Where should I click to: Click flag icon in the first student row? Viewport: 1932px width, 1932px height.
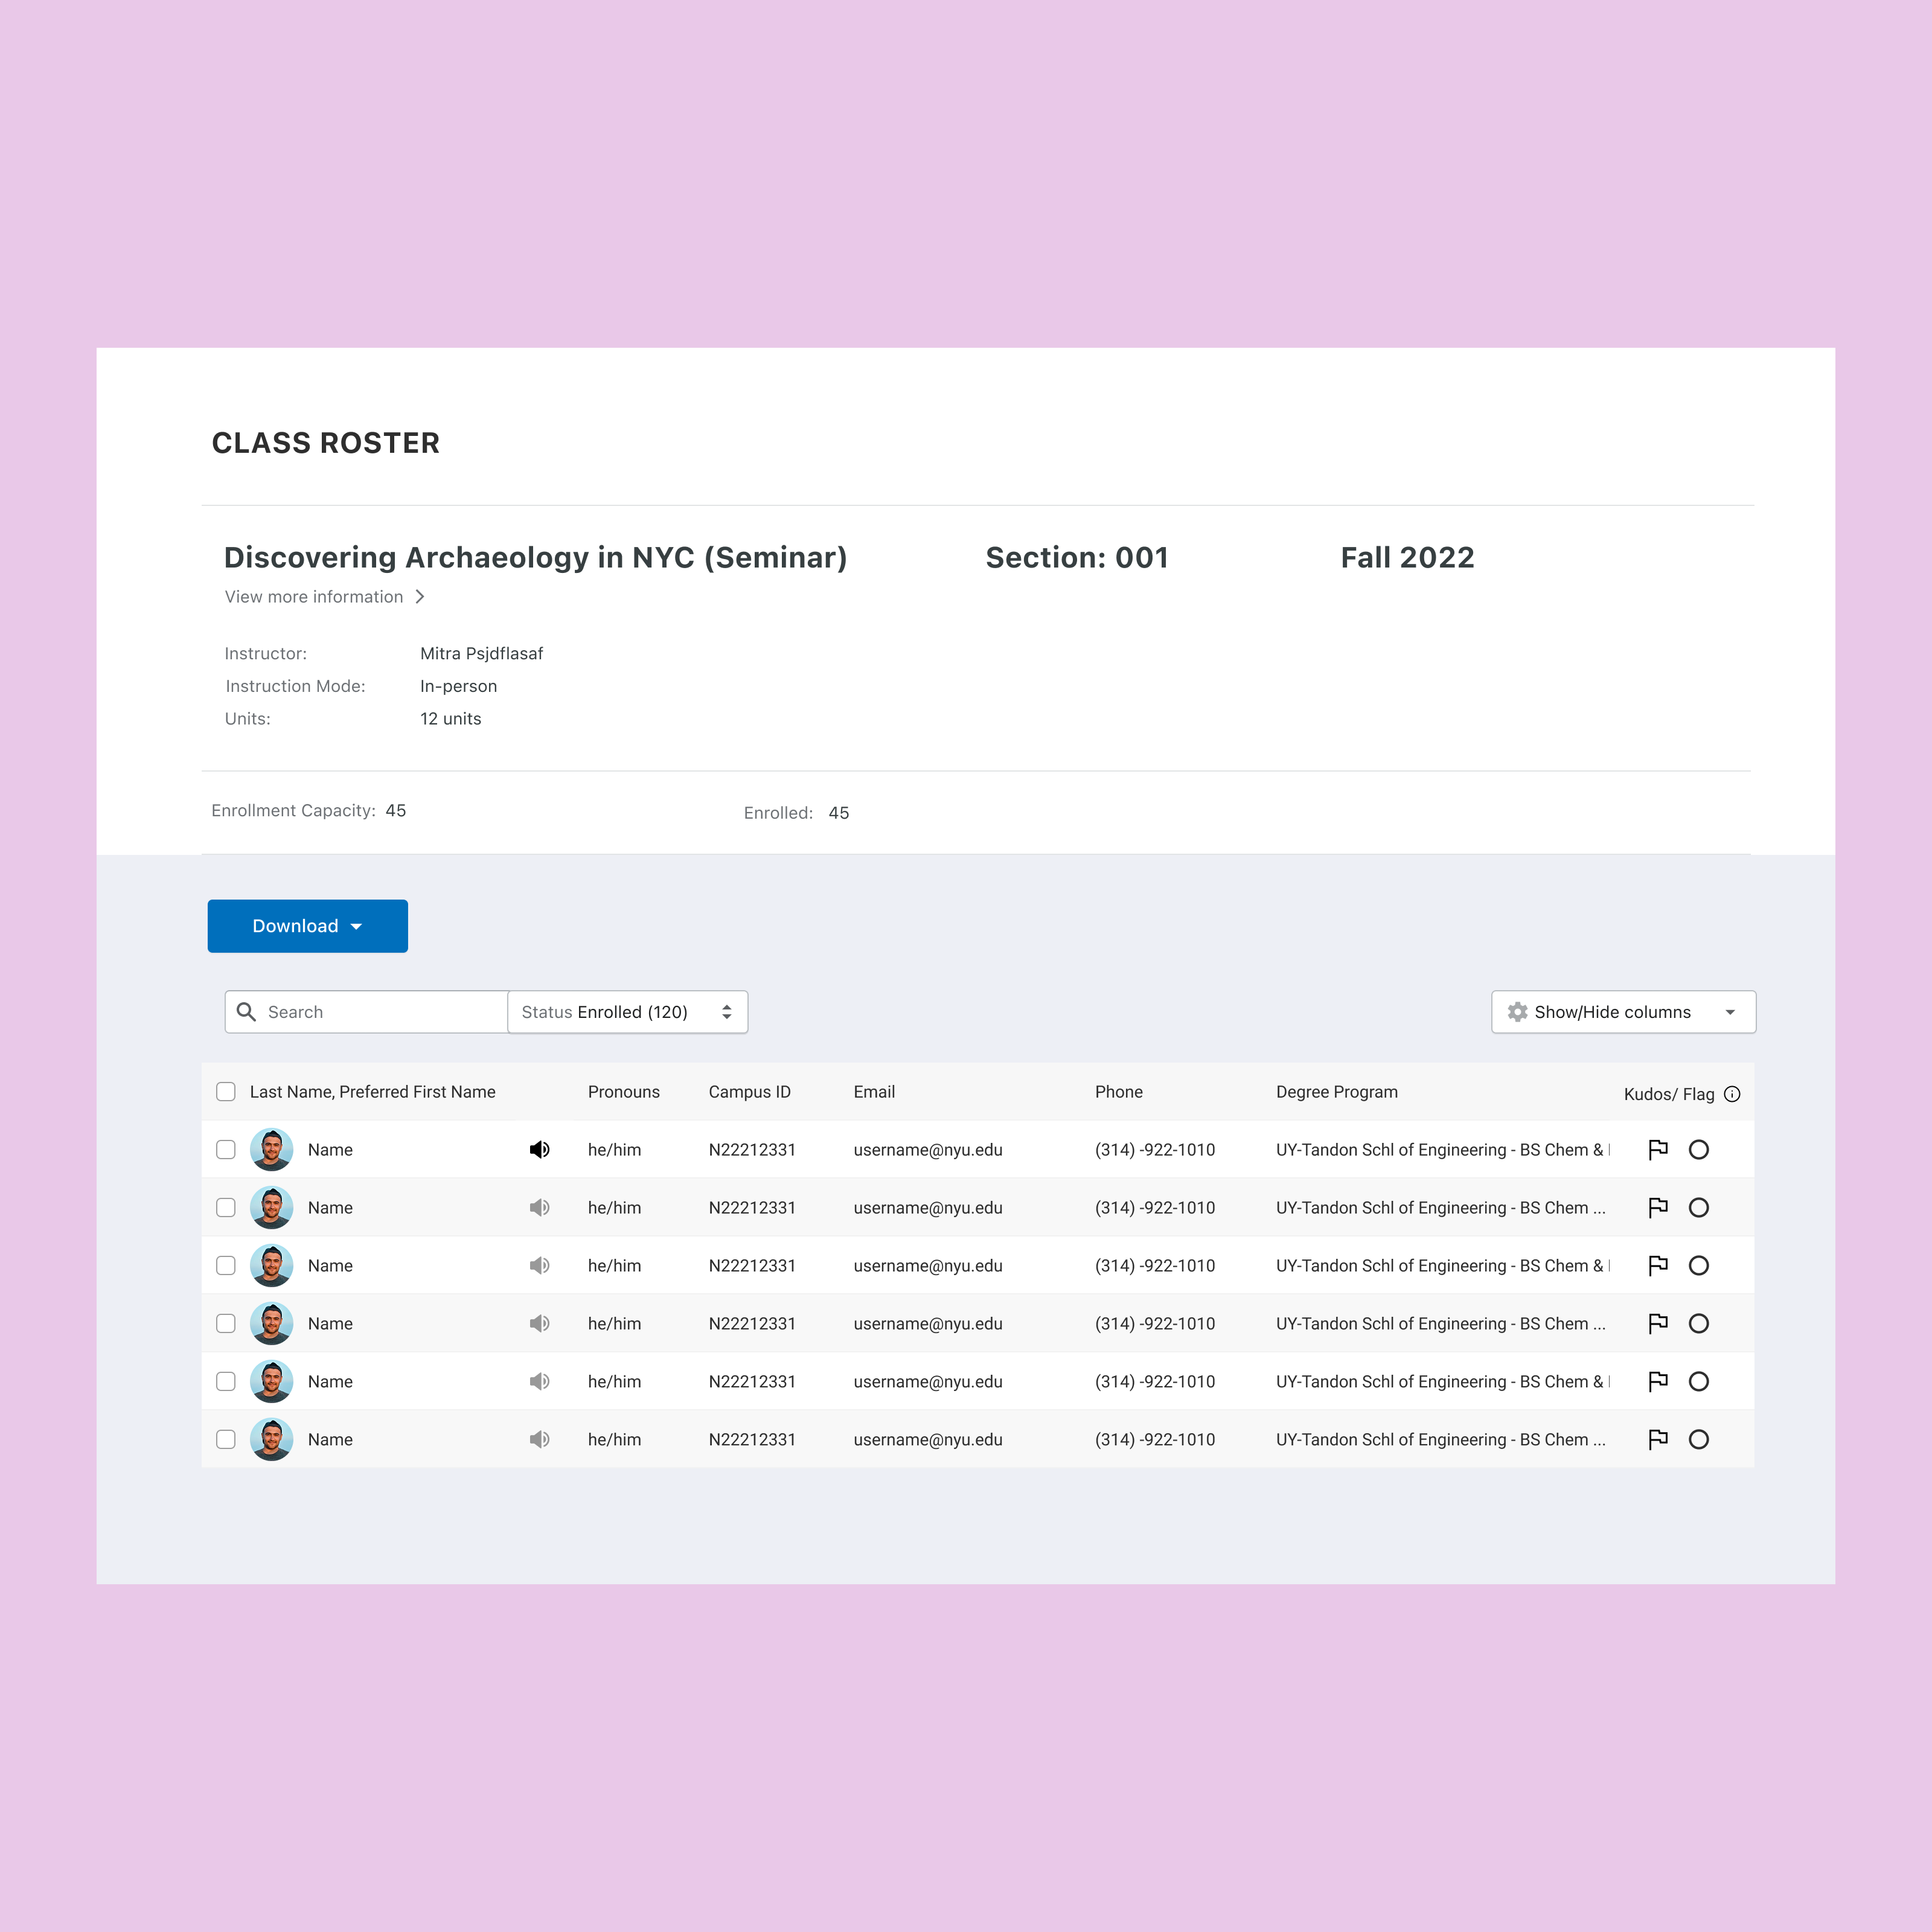tap(1657, 1149)
